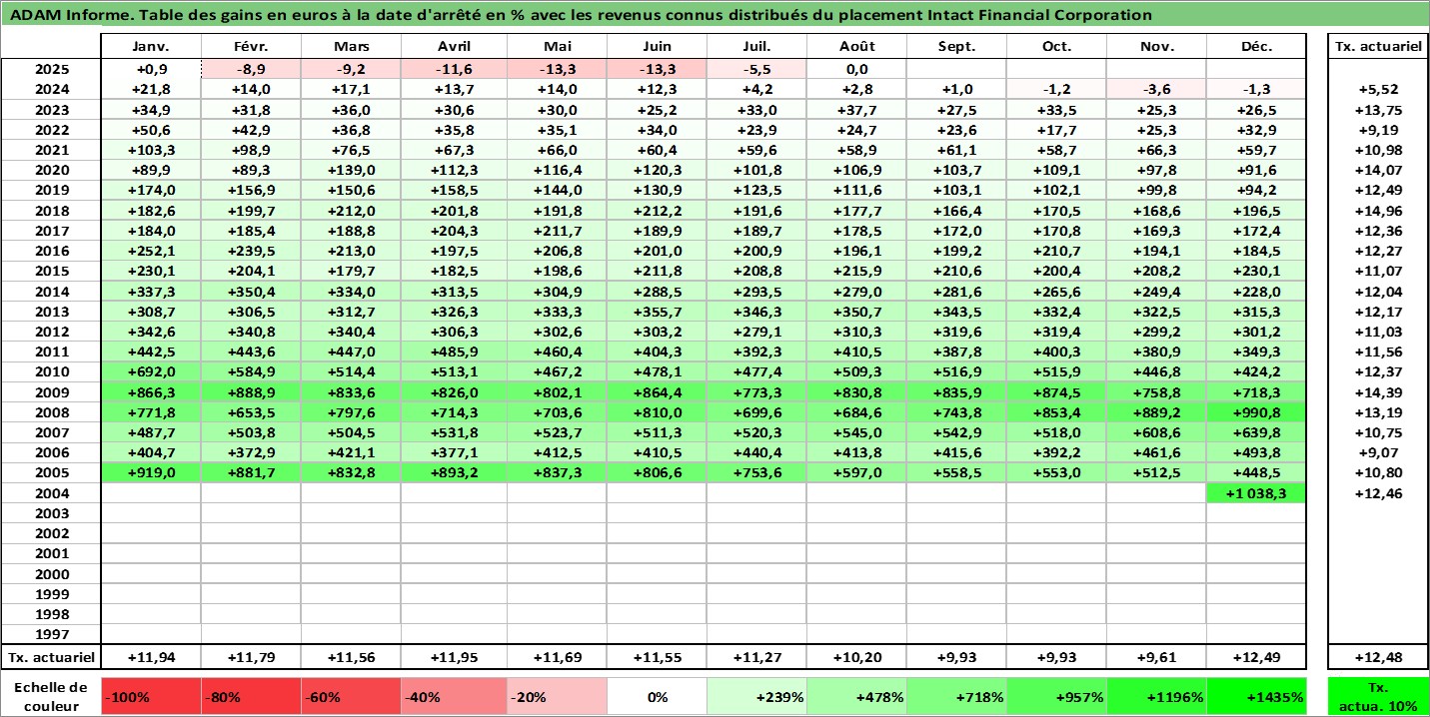Screen dimensions: 1430x717
Task: Click the +718% color scale swatch
Action: pyautogui.click(x=956, y=696)
